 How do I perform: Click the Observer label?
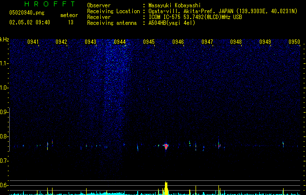tap(99, 5)
